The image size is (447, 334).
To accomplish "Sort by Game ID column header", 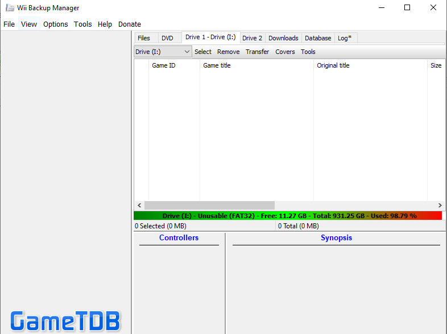I will click(174, 65).
